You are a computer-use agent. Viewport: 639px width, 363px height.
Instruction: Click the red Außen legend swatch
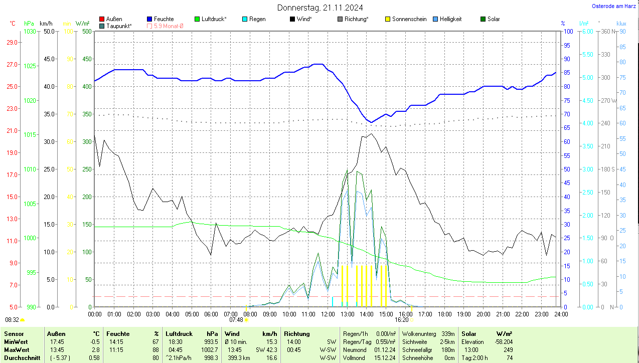pos(102,19)
